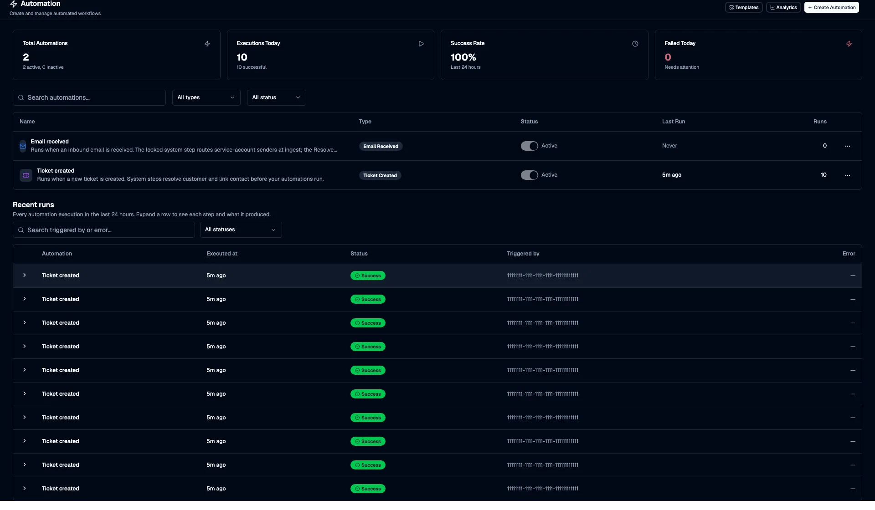Toggle the Email received automation switch

point(530,146)
